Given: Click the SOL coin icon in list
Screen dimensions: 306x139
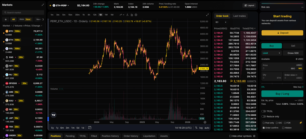Looking at the screenshot, I should 7,48.
